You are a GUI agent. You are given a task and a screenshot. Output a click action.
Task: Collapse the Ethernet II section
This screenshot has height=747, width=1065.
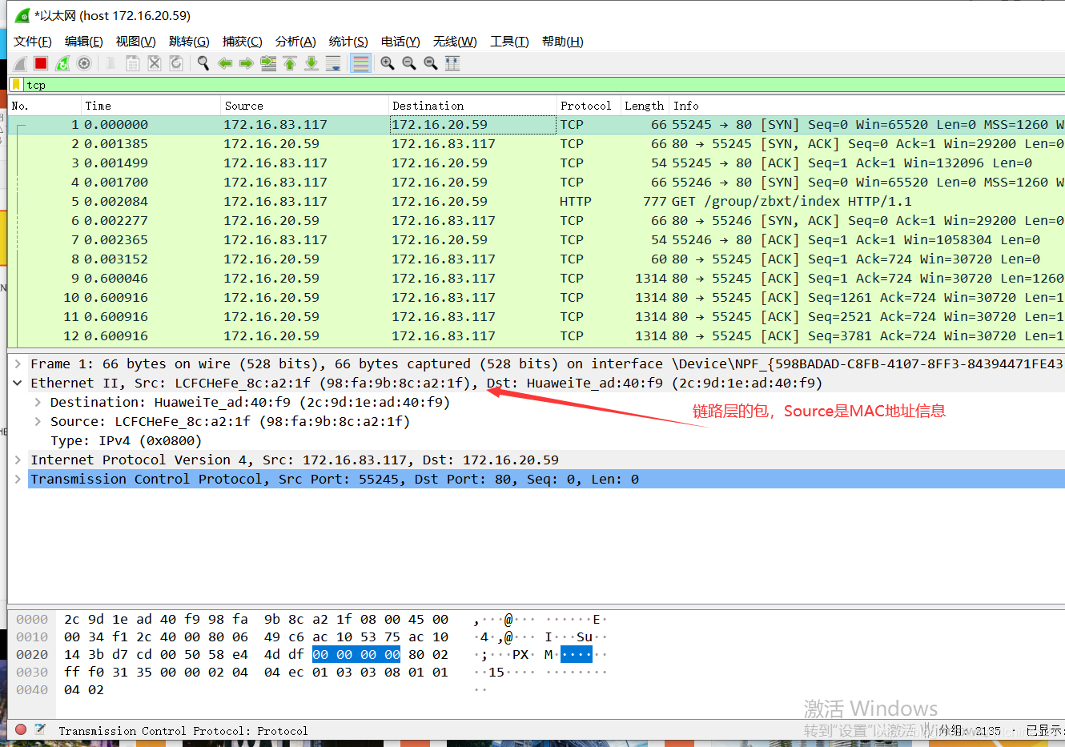[x=18, y=383]
